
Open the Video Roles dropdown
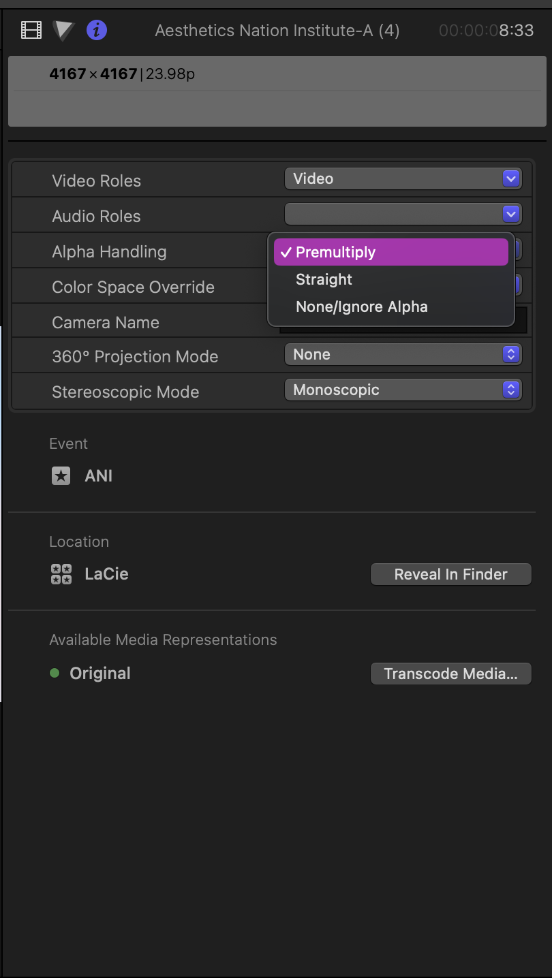pos(403,178)
